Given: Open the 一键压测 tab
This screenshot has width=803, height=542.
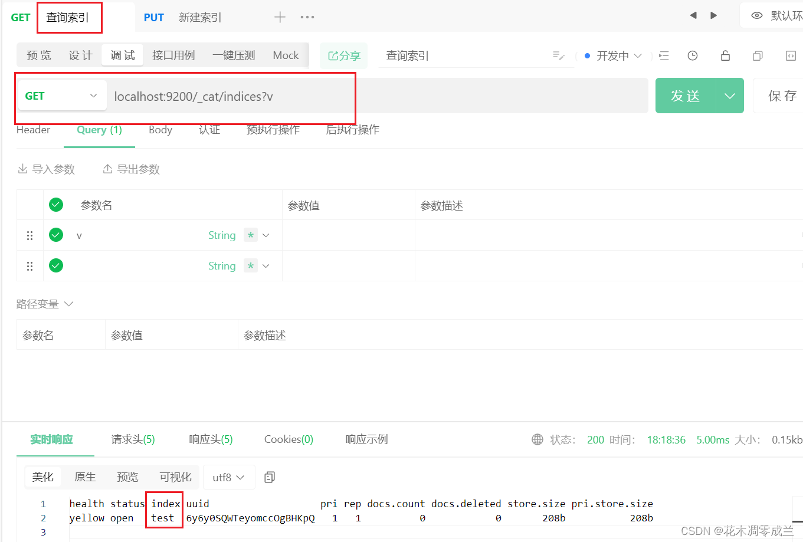Looking at the screenshot, I should tap(234, 55).
